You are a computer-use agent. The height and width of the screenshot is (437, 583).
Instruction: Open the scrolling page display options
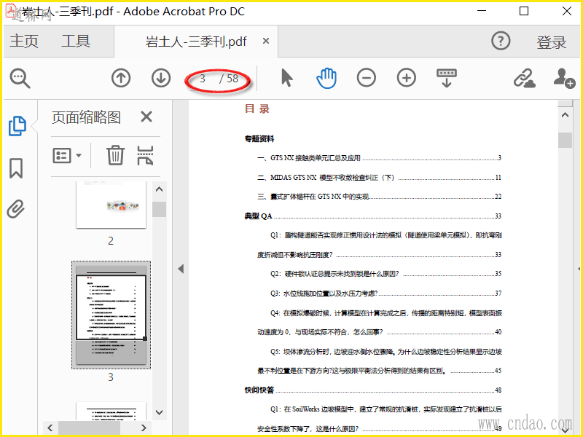click(x=447, y=78)
